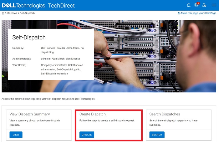
Task: Click the 'Access the actions below' description text
Action: click(x=48, y=99)
